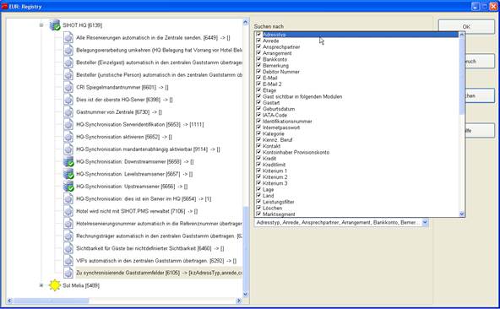Toggle the Ansprechpartner checkbox

pyautogui.click(x=258, y=46)
